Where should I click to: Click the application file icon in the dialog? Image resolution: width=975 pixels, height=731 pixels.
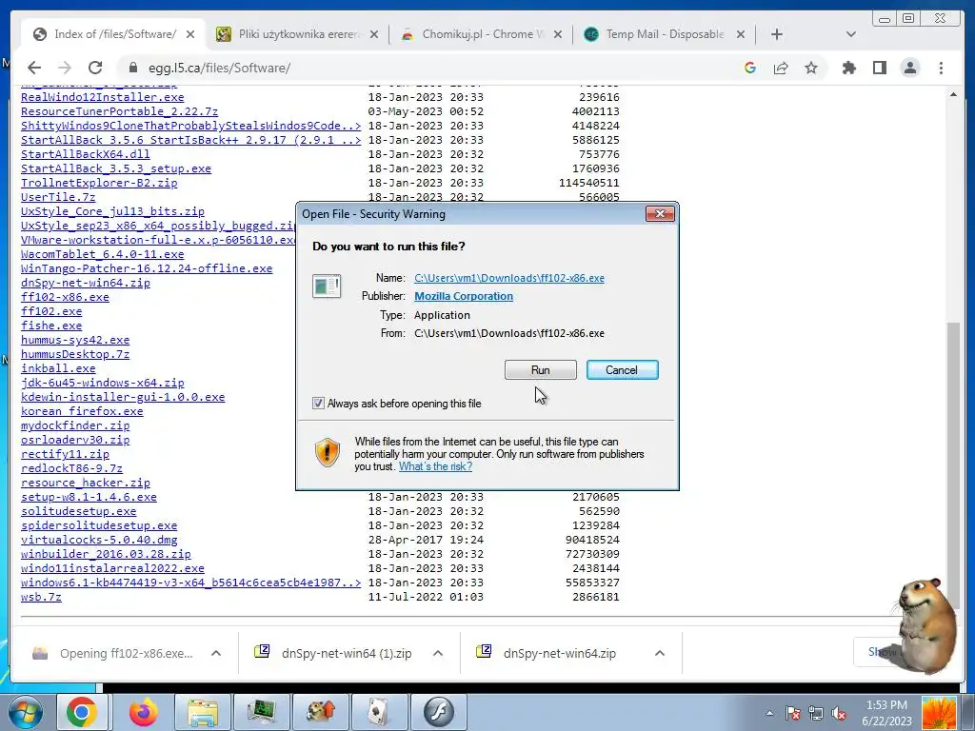coord(327,286)
